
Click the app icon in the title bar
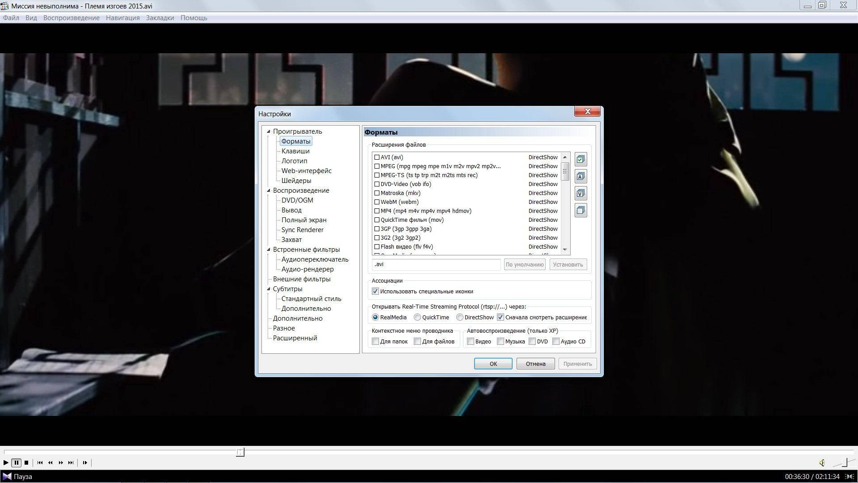pos(5,6)
